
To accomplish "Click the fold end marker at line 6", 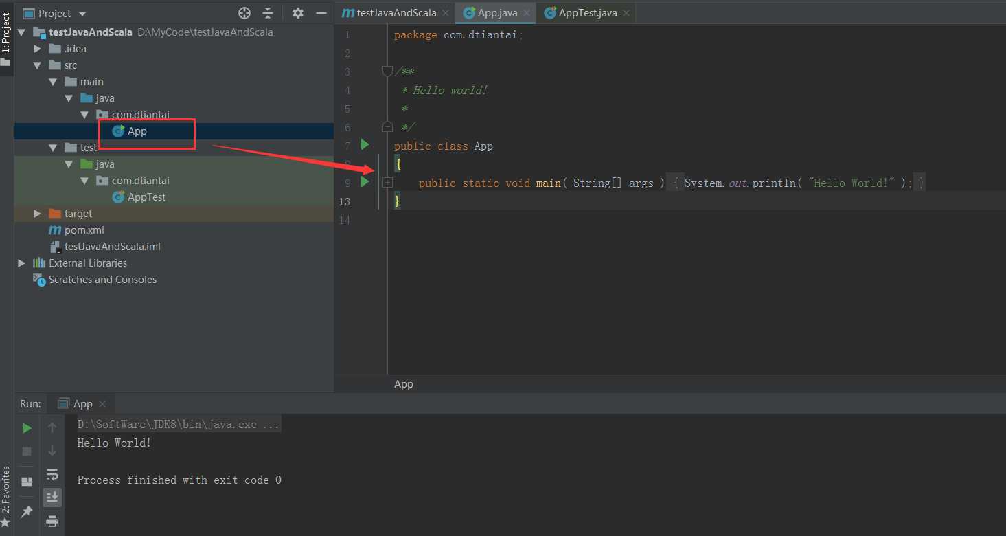I will coord(387,126).
